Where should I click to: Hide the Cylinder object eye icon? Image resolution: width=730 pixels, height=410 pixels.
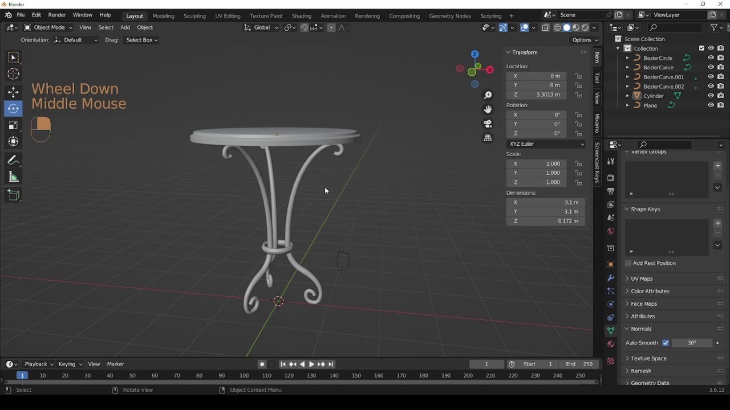tap(711, 96)
